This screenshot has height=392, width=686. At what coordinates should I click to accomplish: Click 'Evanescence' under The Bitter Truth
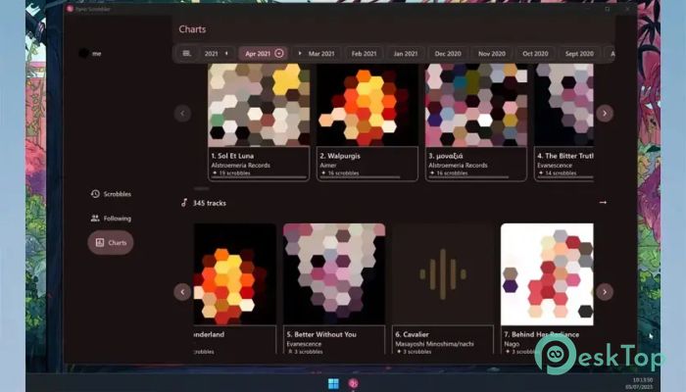tap(555, 166)
